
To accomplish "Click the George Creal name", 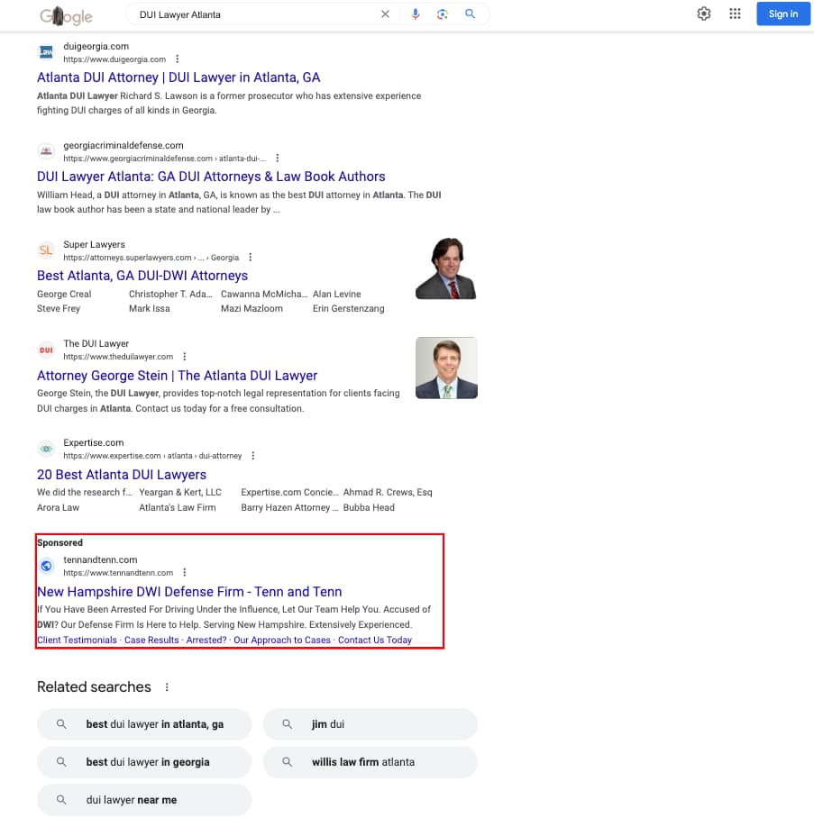I will point(64,294).
